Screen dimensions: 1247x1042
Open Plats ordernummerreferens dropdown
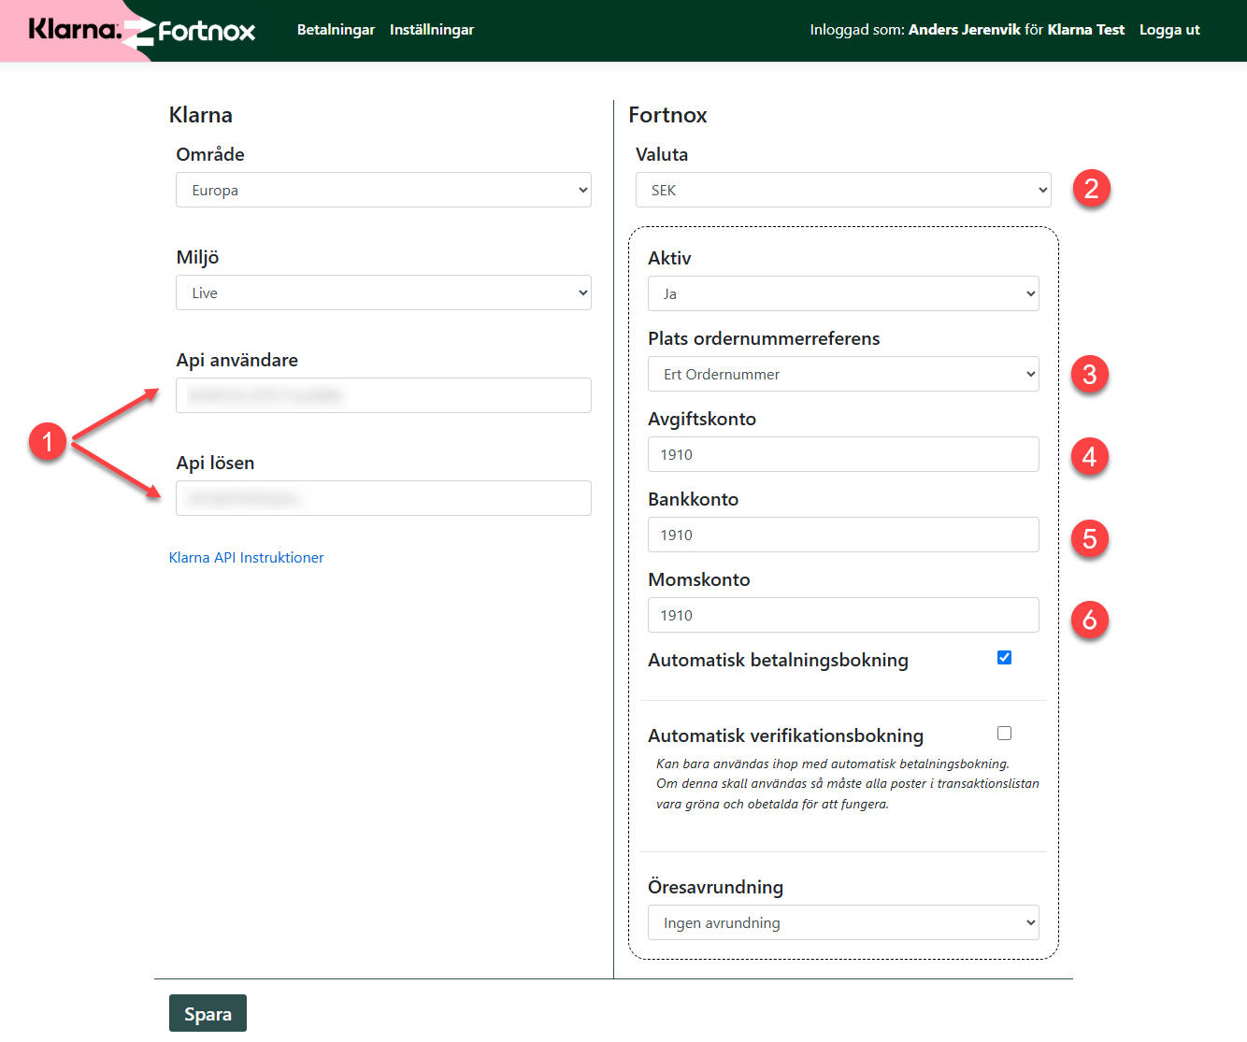pos(843,374)
